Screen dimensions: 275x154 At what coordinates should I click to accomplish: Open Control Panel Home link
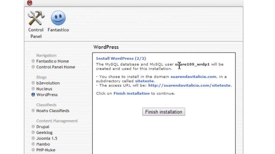(x=55, y=67)
